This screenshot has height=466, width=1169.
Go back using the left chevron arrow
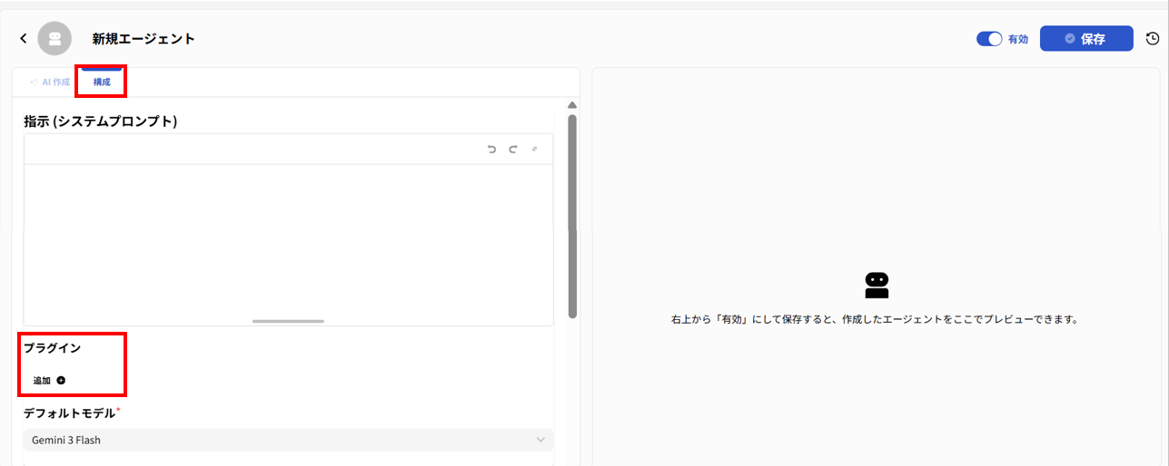point(24,39)
